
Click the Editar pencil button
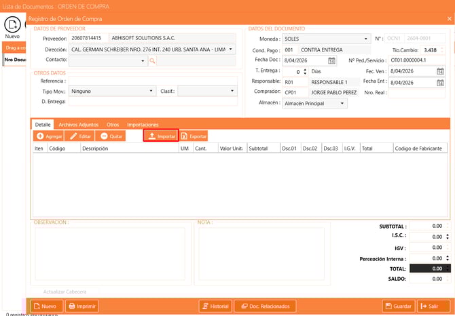pyautogui.click(x=79, y=136)
